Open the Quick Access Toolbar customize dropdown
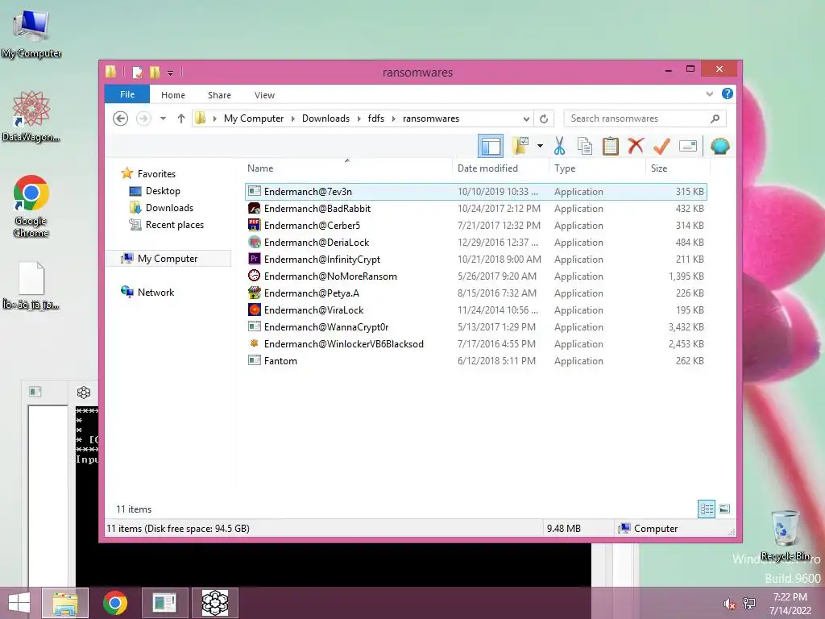This screenshot has width=825, height=619. (x=170, y=73)
